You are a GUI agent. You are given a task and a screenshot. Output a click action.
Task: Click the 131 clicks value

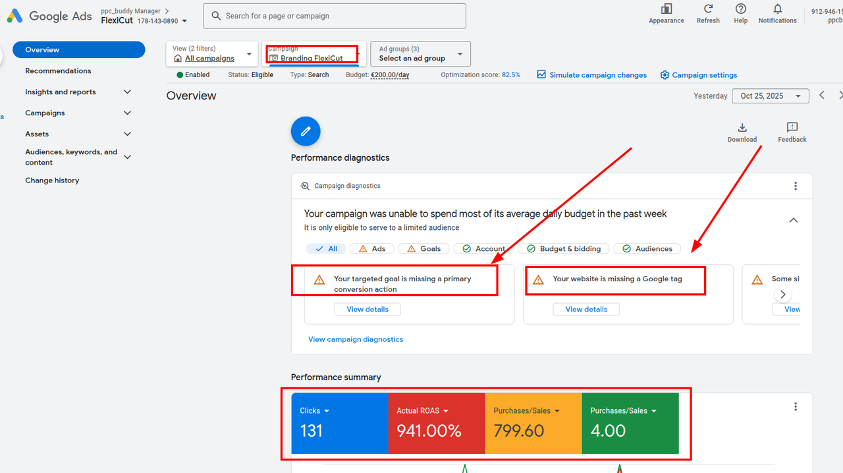click(312, 431)
